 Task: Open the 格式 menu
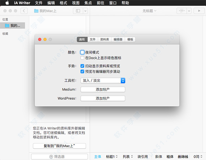point(63,3)
